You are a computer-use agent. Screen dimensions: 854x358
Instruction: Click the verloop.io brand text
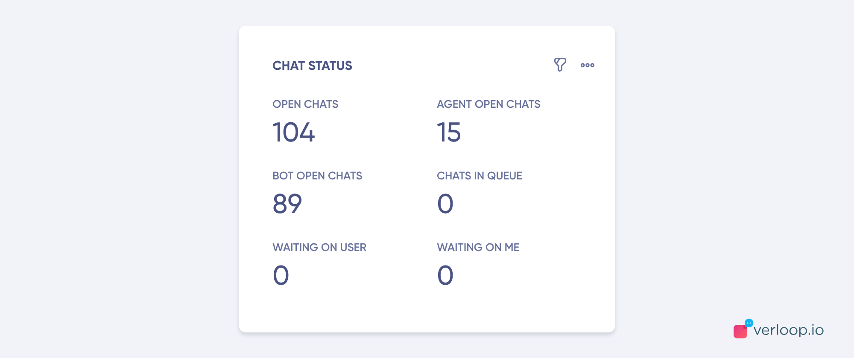[x=789, y=330]
